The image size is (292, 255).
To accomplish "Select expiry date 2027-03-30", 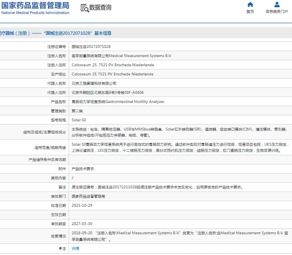I will click(82, 223).
